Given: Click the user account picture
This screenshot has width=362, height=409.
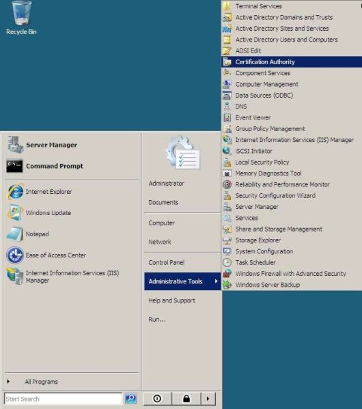Looking at the screenshot, I should click(183, 152).
